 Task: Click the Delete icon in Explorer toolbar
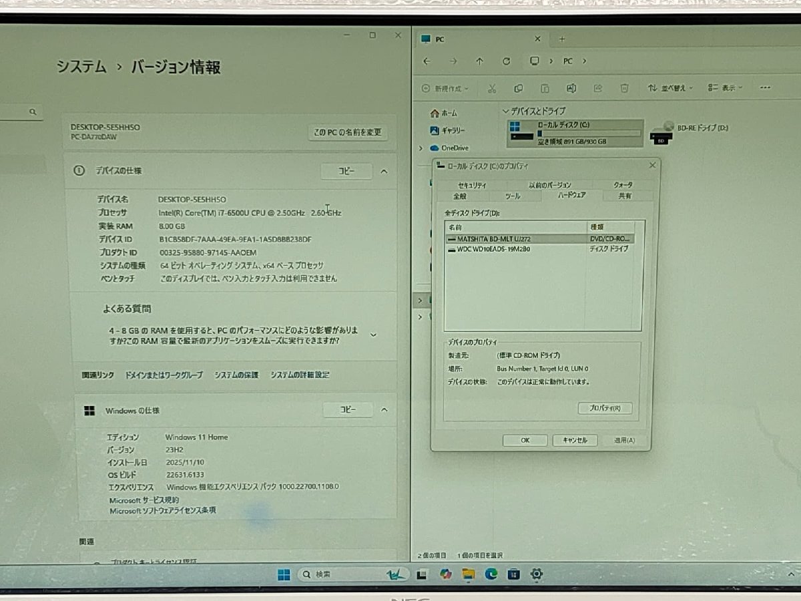[624, 87]
